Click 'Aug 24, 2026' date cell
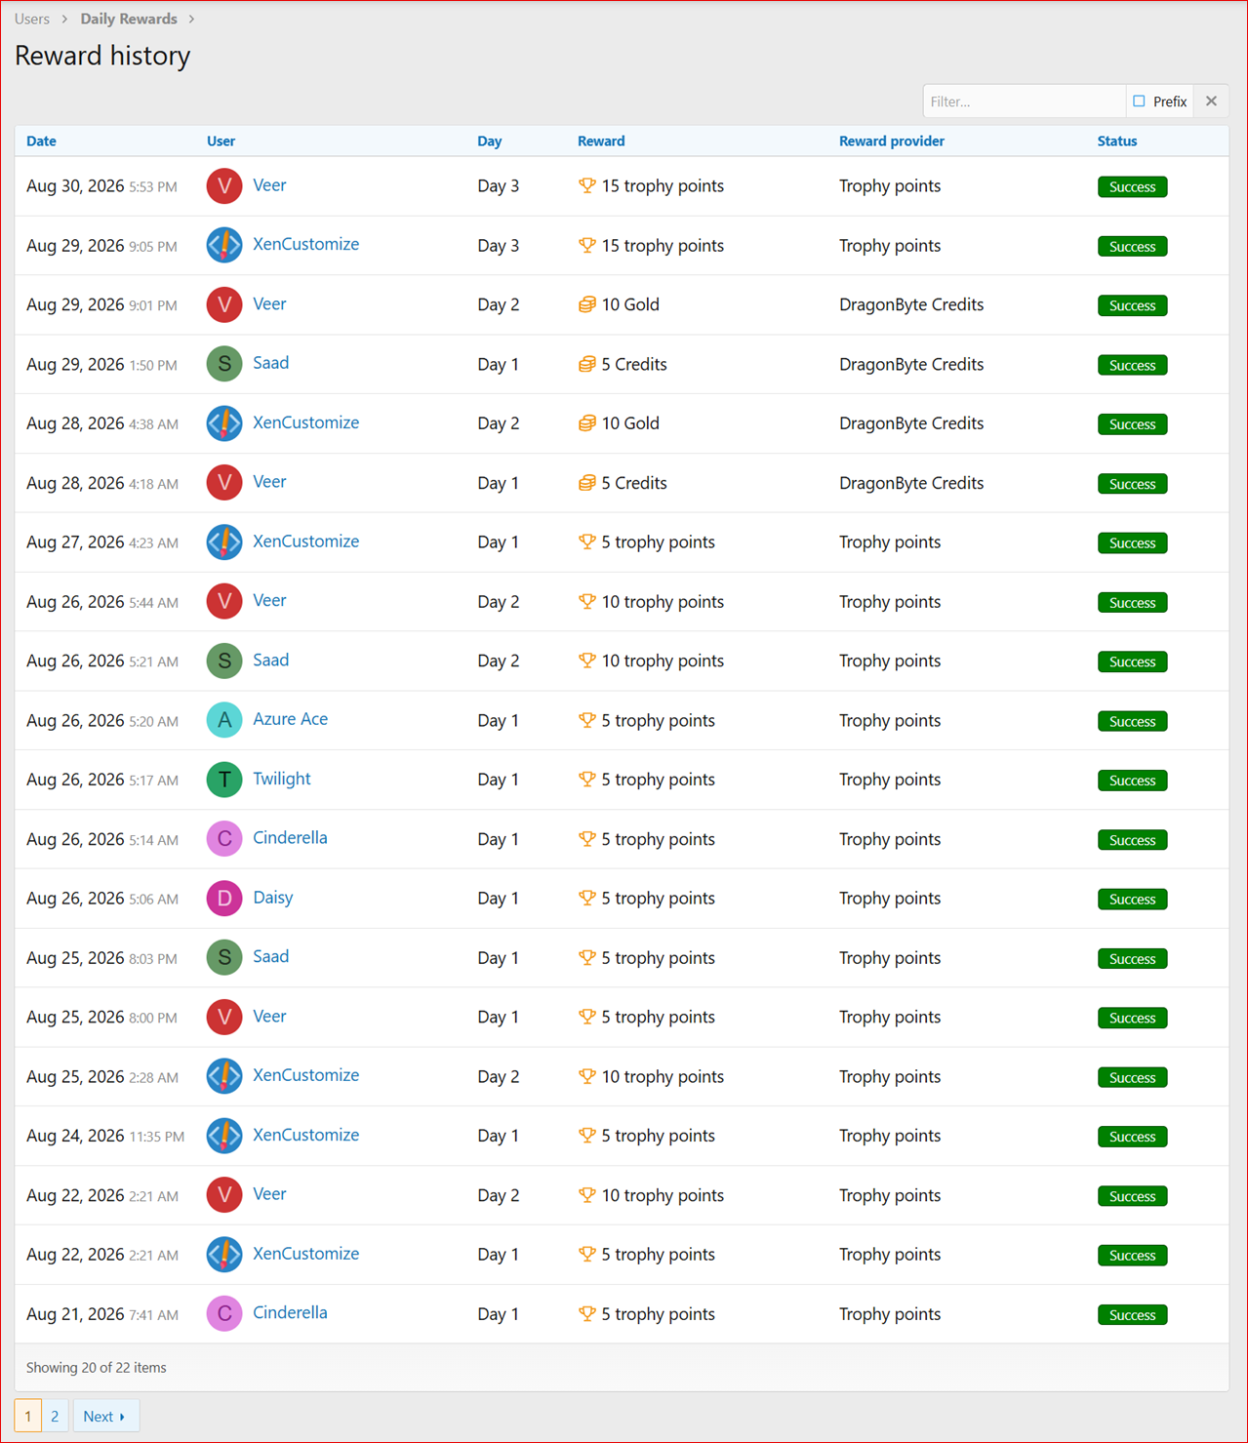The height and width of the screenshot is (1443, 1248). (x=75, y=1136)
